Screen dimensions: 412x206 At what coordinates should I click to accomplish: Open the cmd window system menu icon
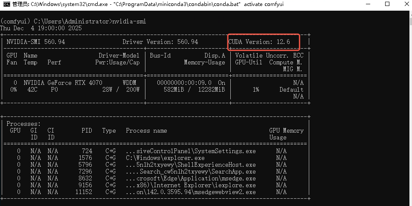click(7, 4)
